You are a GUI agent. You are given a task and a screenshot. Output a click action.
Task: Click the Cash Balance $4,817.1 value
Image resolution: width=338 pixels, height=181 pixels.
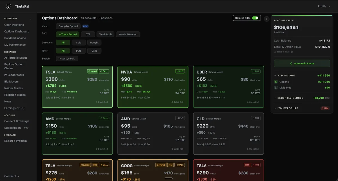324,41
